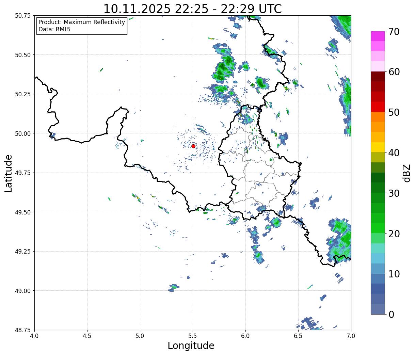Click the latitude tick label 50.00
Viewport: 415px width, 354px height.
pyautogui.click(x=23, y=133)
